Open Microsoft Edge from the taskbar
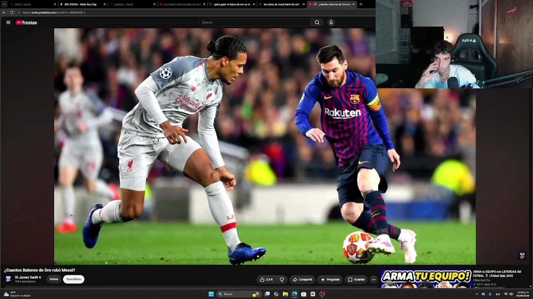The width and height of the screenshot is (533, 299). [x=294, y=294]
